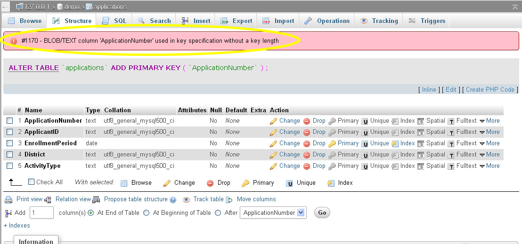Click the Go button to add column

coord(322,213)
